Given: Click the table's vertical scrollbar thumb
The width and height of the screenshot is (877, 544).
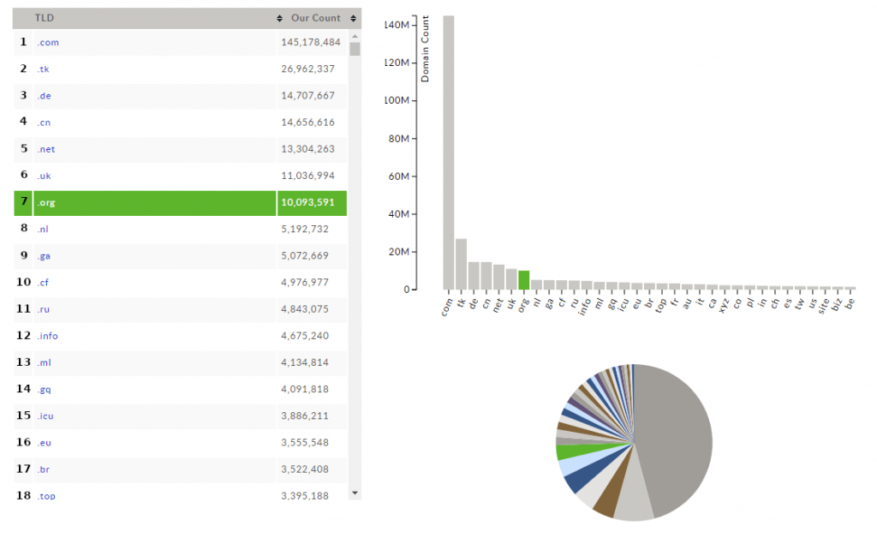Looking at the screenshot, I should coord(355,49).
